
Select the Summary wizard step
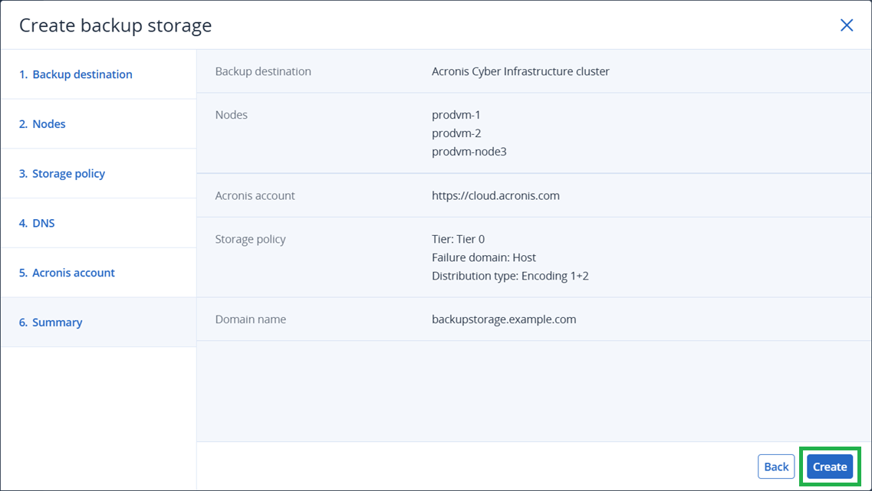pyautogui.click(x=51, y=322)
